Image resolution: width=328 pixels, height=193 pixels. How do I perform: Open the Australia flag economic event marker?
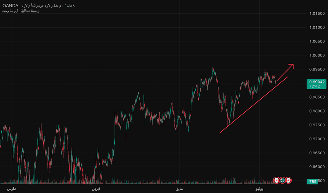click(282, 180)
